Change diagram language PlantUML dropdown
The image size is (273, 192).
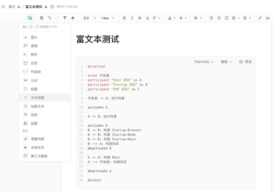pyautogui.click(x=204, y=62)
